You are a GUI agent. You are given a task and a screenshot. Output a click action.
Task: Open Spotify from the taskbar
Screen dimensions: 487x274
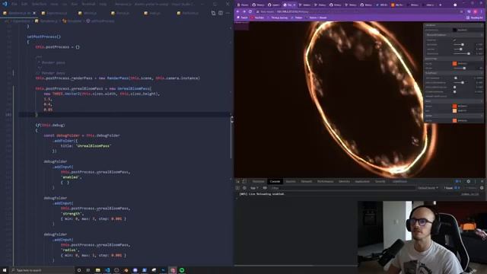point(182,270)
